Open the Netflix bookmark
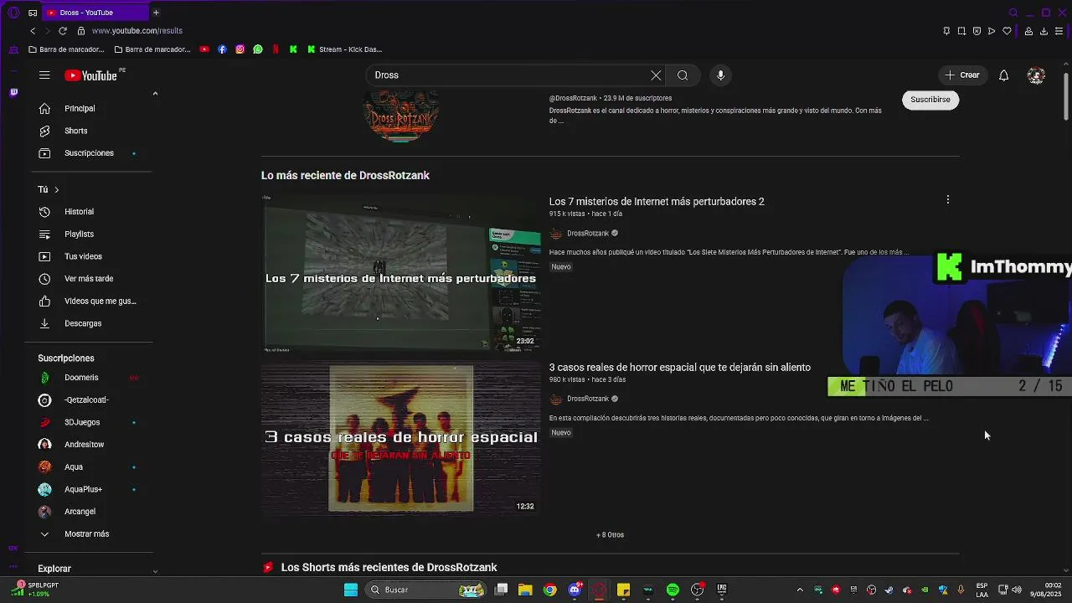Image resolution: width=1072 pixels, height=603 pixels. (276, 49)
